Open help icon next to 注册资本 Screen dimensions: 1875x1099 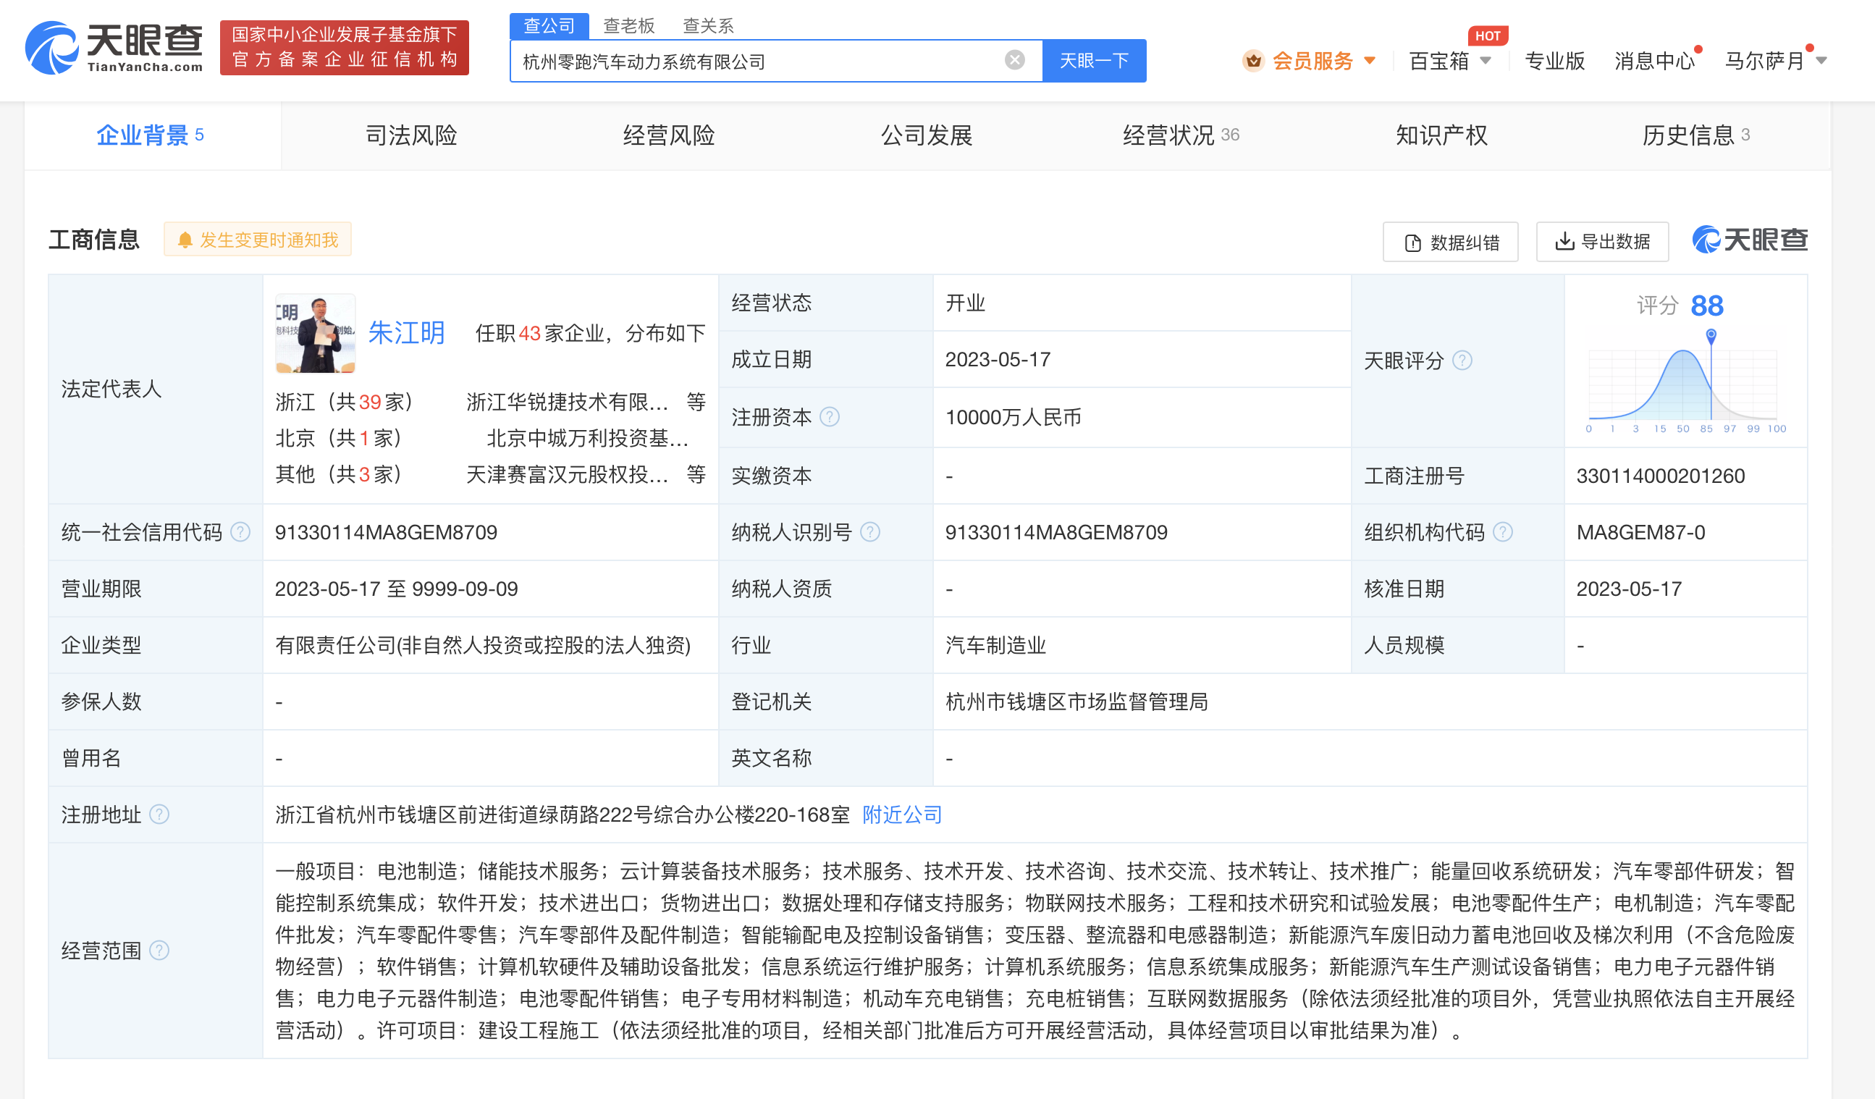[x=830, y=417]
